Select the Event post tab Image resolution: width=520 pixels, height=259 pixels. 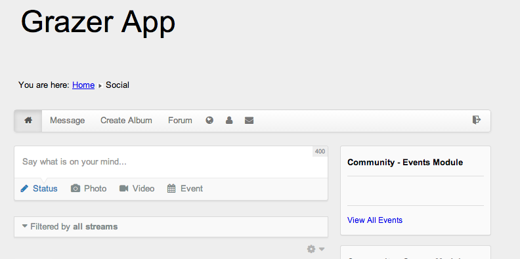point(185,189)
